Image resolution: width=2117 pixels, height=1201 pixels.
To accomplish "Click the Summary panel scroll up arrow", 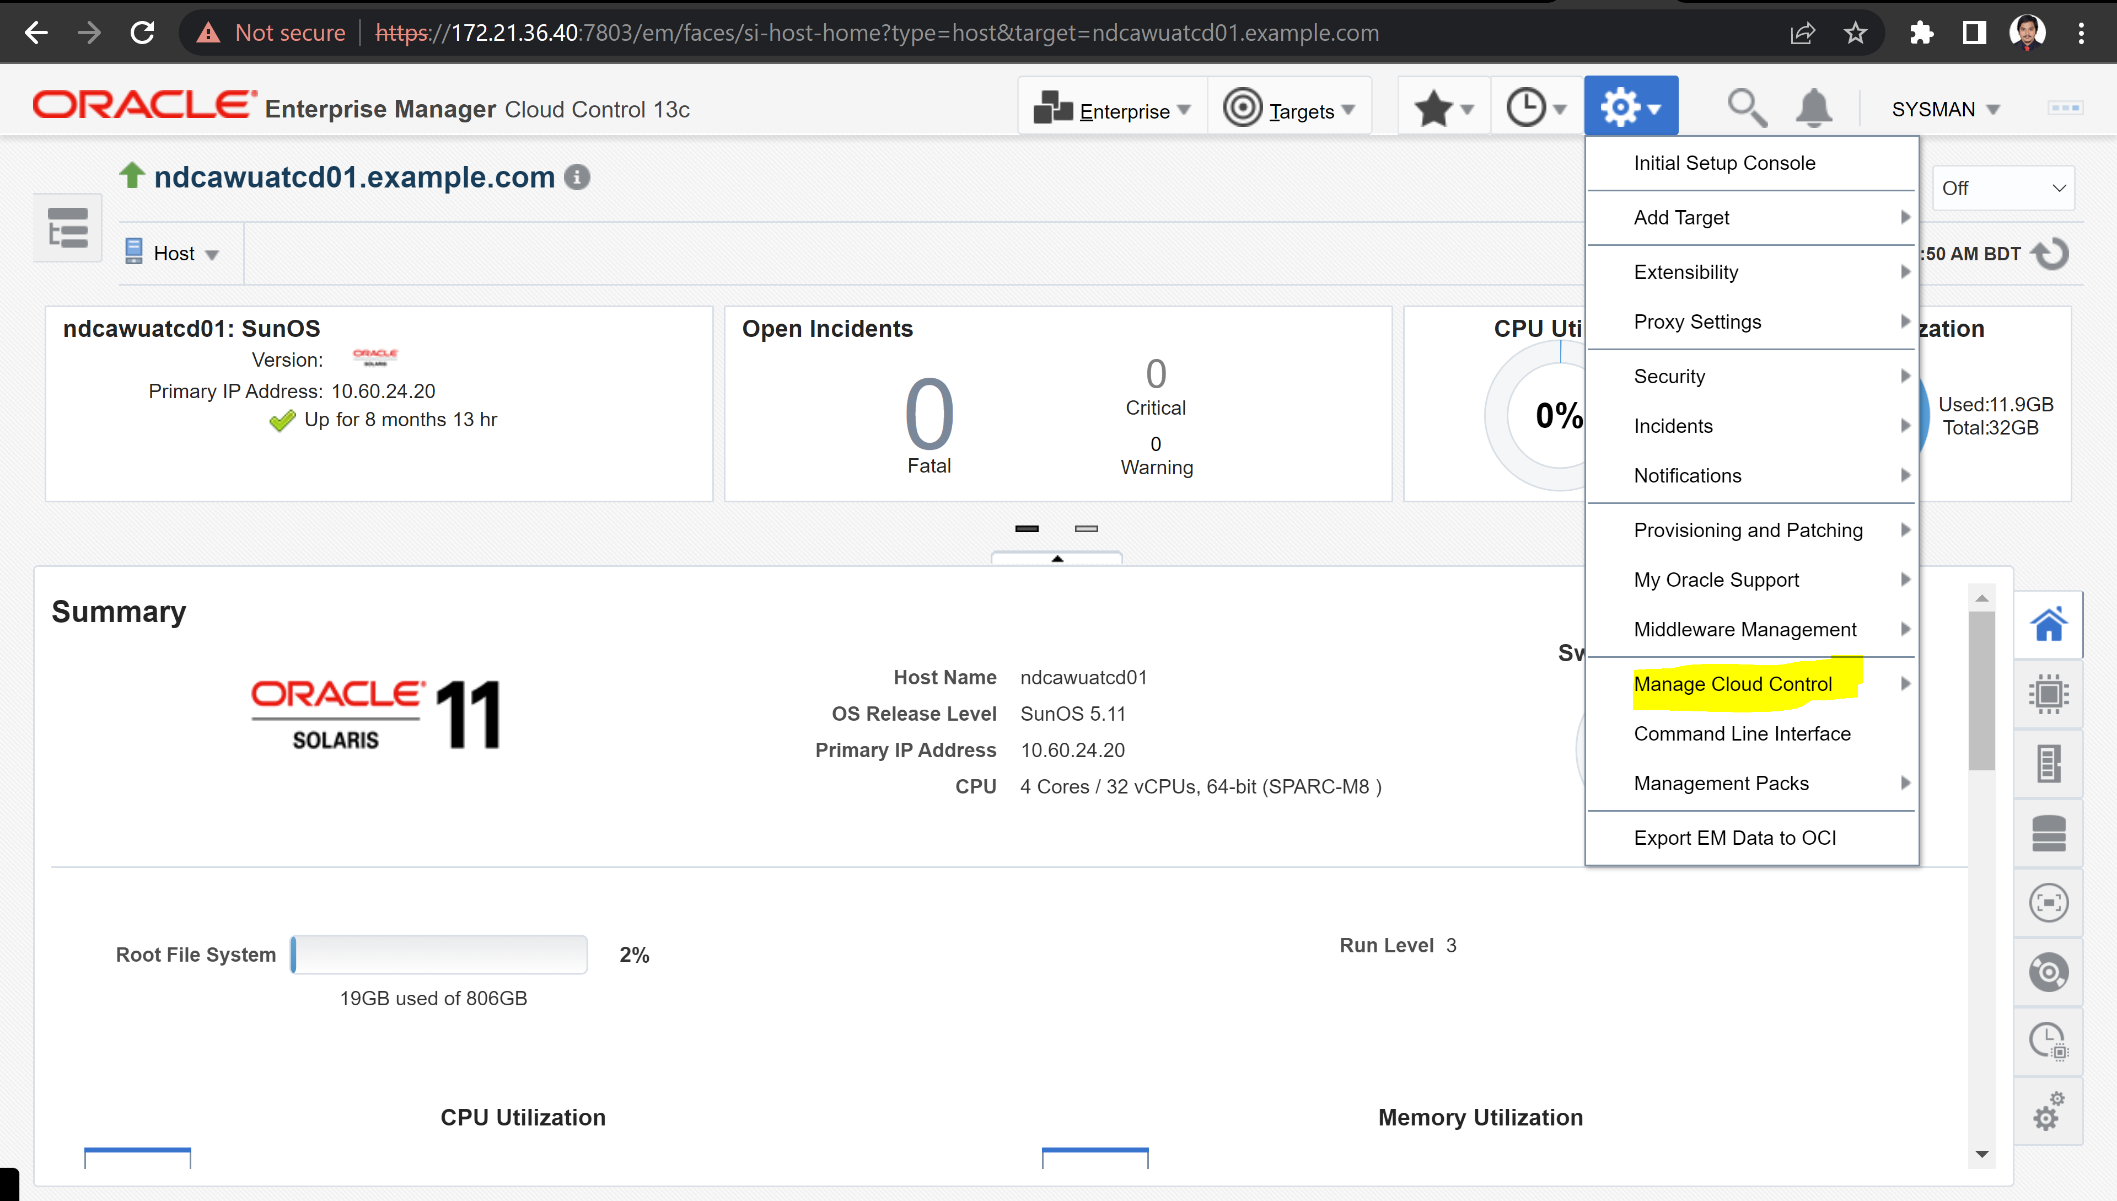I will pos(1982,598).
